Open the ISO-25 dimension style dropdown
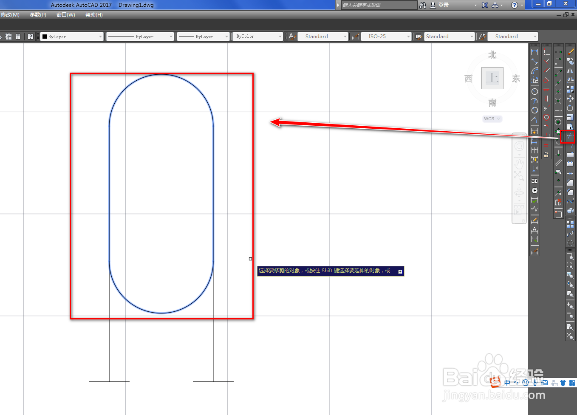This screenshot has width=577, height=415. click(x=387, y=37)
